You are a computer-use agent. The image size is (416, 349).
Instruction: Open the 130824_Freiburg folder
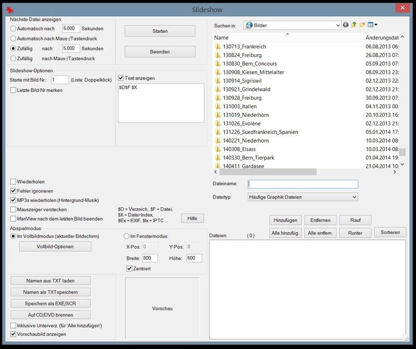tap(241, 55)
